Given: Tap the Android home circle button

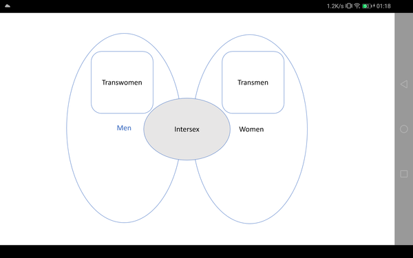Looking at the screenshot, I should pos(404,129).
